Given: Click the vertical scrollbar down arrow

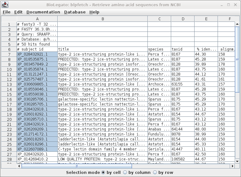Looking at the screenshot, I should (237, 161).
